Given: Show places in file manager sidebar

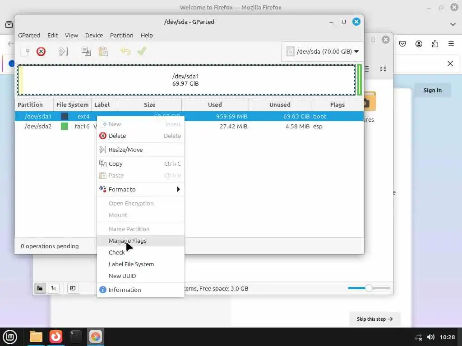Looking at the screenshot, I should click(40, 288).
